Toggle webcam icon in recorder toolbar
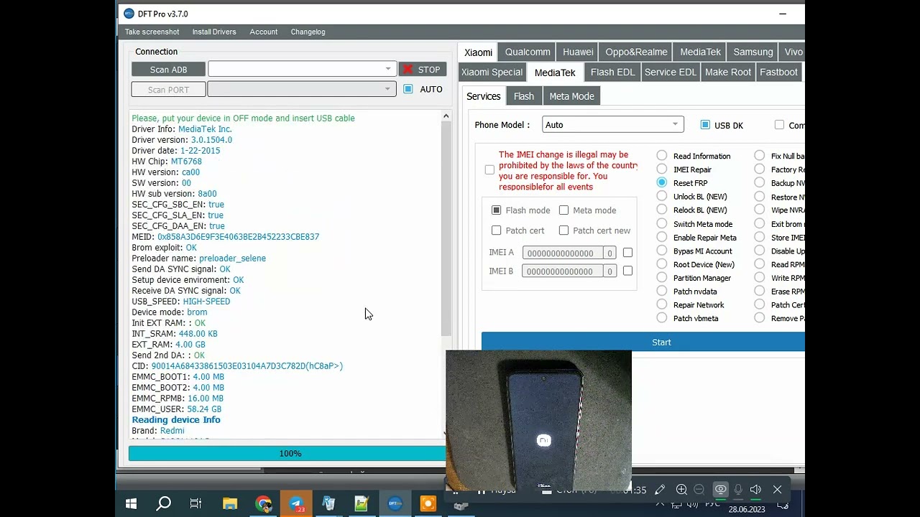Image resolution: width=920 pixels, height=517 pixels. [720, 490]
